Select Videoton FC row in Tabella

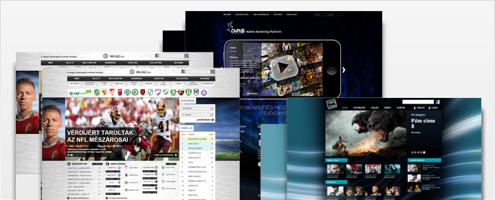(197, 158)
